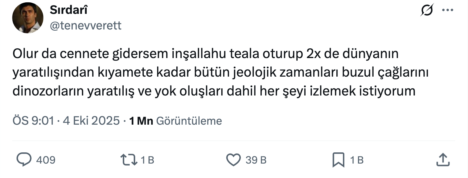
Task: Click the display name Sırdarî
Action: 69,10
